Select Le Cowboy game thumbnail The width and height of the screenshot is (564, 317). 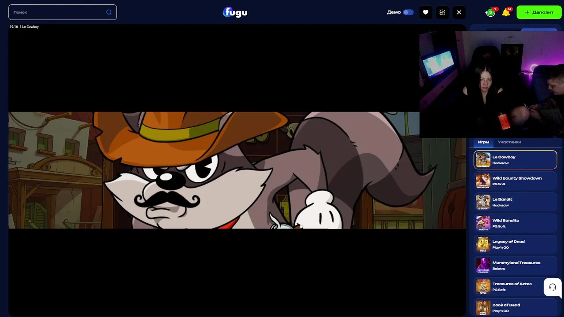[483, 160]
